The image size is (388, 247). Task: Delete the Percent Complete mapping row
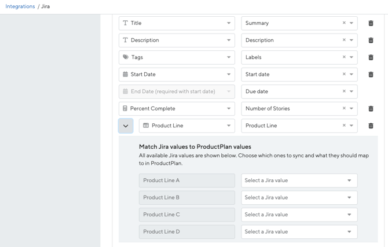pyautogui.click(x=371, y=109)
